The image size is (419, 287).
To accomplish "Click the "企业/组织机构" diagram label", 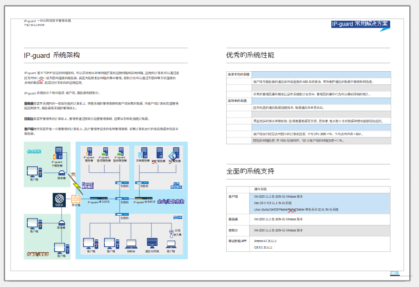I will point(171,201).
